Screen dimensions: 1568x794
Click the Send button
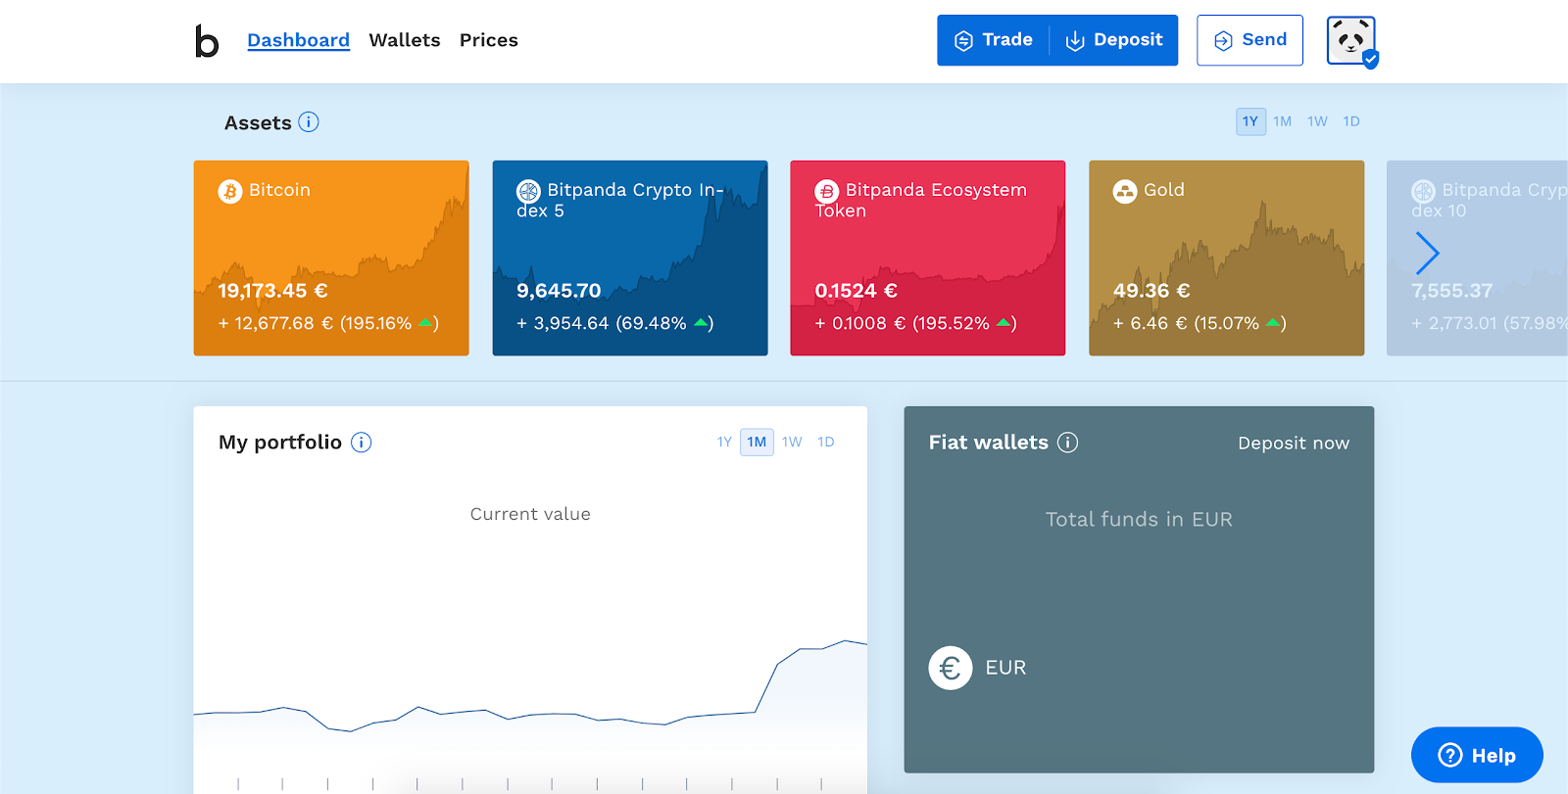[x=1249, y=40]
